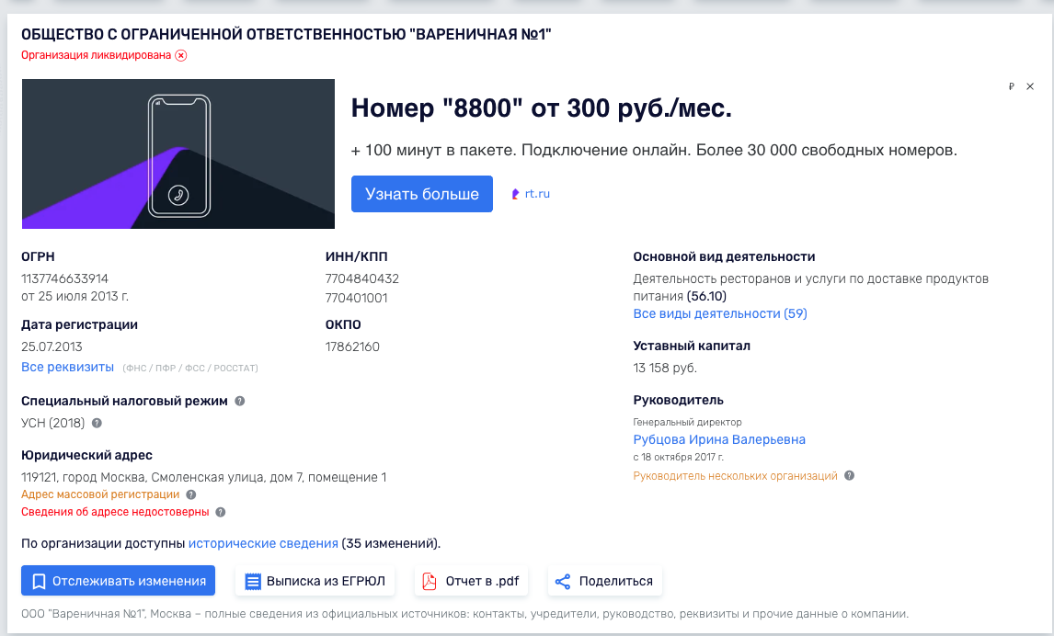Export Отчет в .pdf

coord(470,581)
